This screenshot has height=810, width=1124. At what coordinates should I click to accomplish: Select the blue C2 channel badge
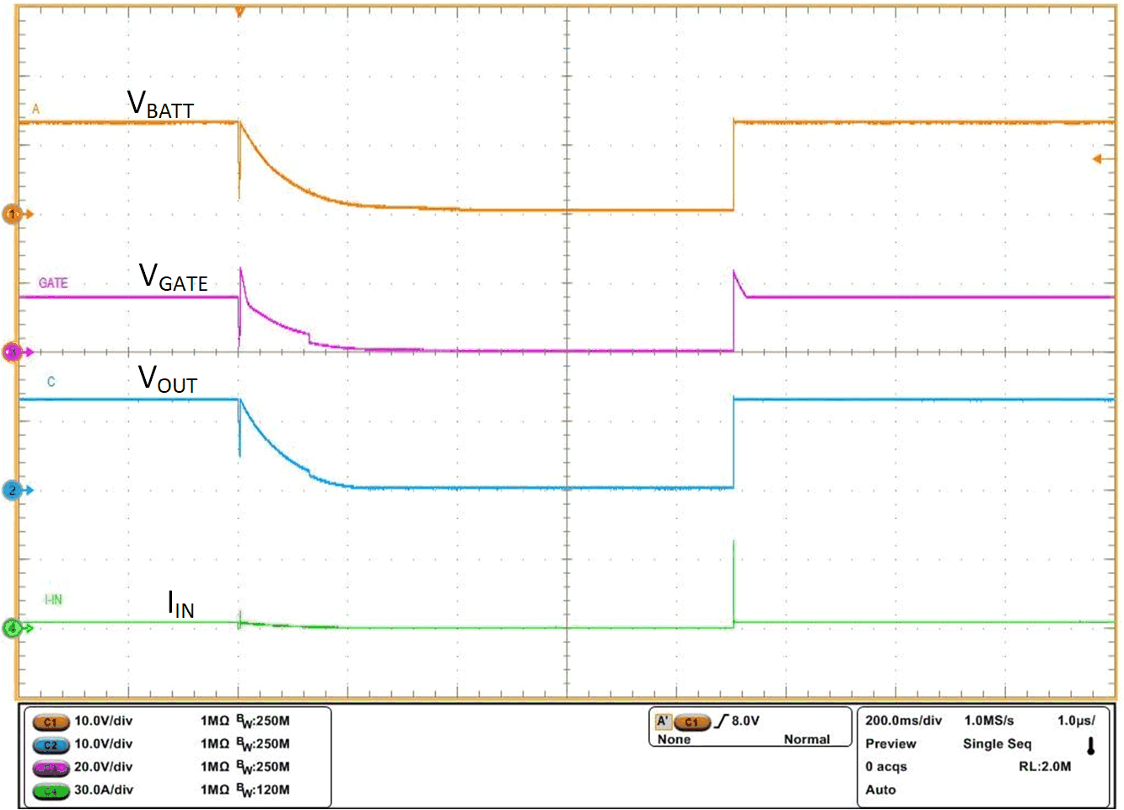(51, 745)
